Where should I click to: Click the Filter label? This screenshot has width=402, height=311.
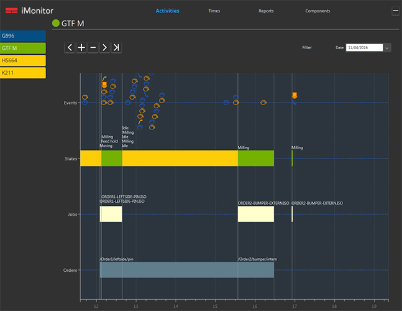click(x=307, y=47)
